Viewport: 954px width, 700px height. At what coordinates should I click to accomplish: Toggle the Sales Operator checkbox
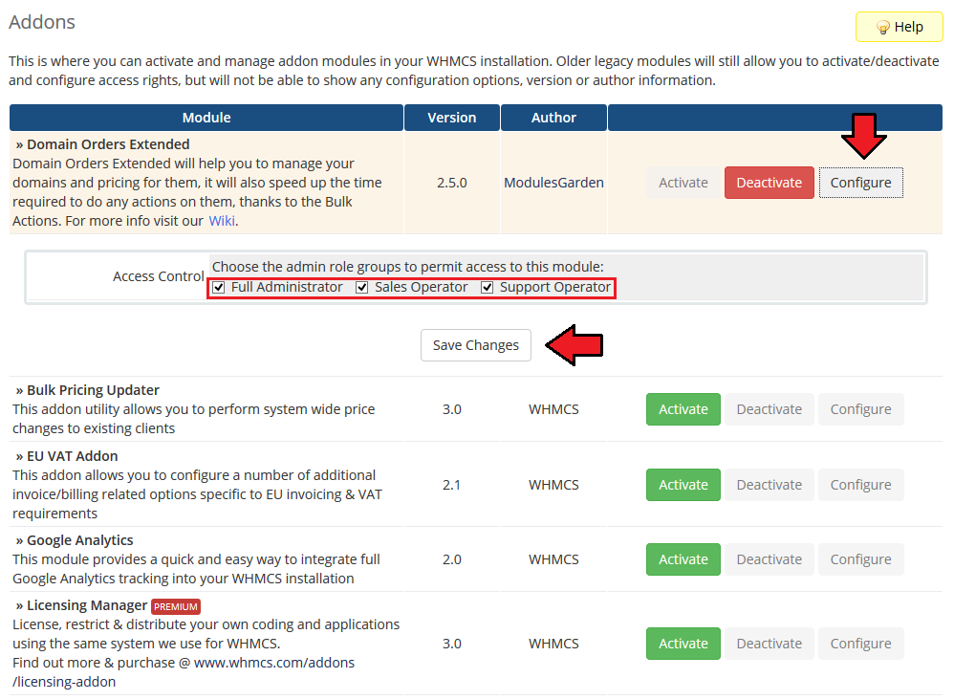tap(362, 288)
